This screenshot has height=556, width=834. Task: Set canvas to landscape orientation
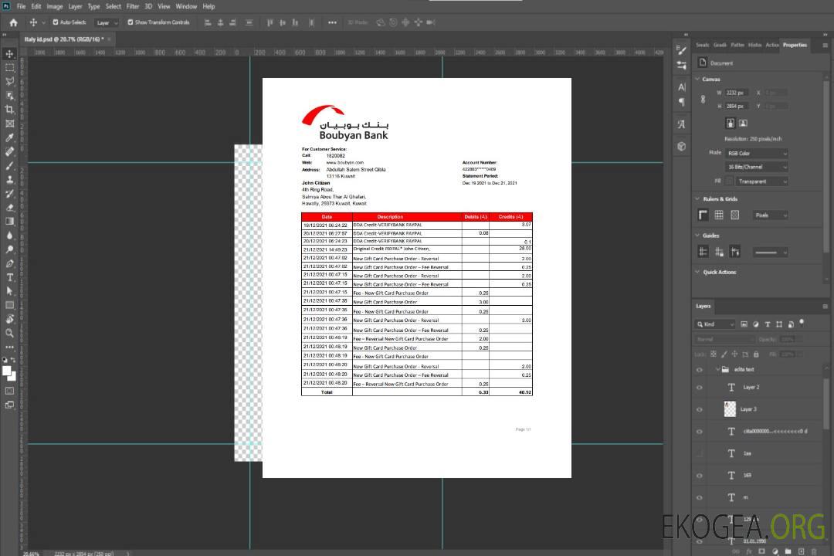[743, 124]
